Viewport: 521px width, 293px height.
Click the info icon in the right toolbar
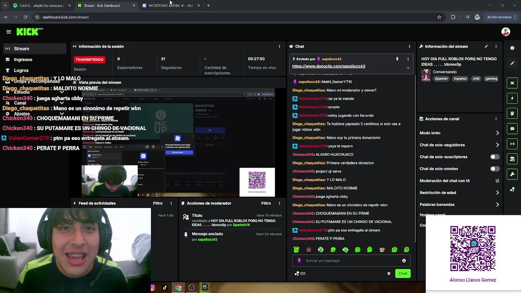click(x=512, y=48)
